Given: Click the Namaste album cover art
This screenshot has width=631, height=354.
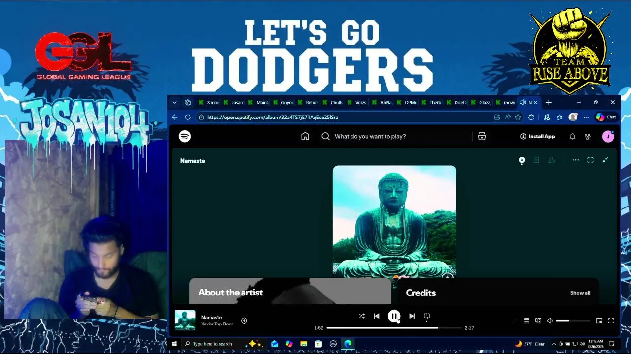Looking at the screenshot, I should tap(394, 222).
